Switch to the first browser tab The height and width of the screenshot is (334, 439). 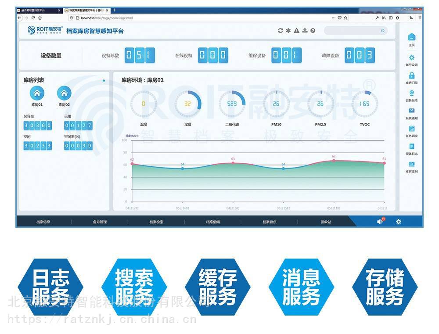(x=37, y=10)
